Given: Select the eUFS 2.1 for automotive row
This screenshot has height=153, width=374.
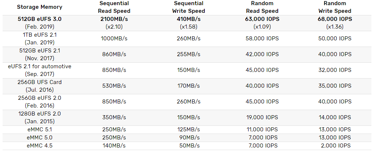Looking at the screenshot, I should tap(187, 70).
